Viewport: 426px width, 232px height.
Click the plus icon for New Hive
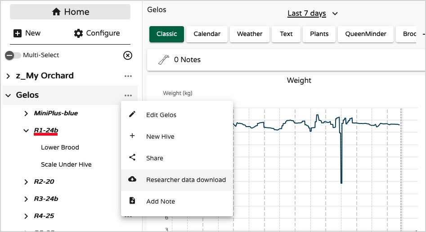132,136
